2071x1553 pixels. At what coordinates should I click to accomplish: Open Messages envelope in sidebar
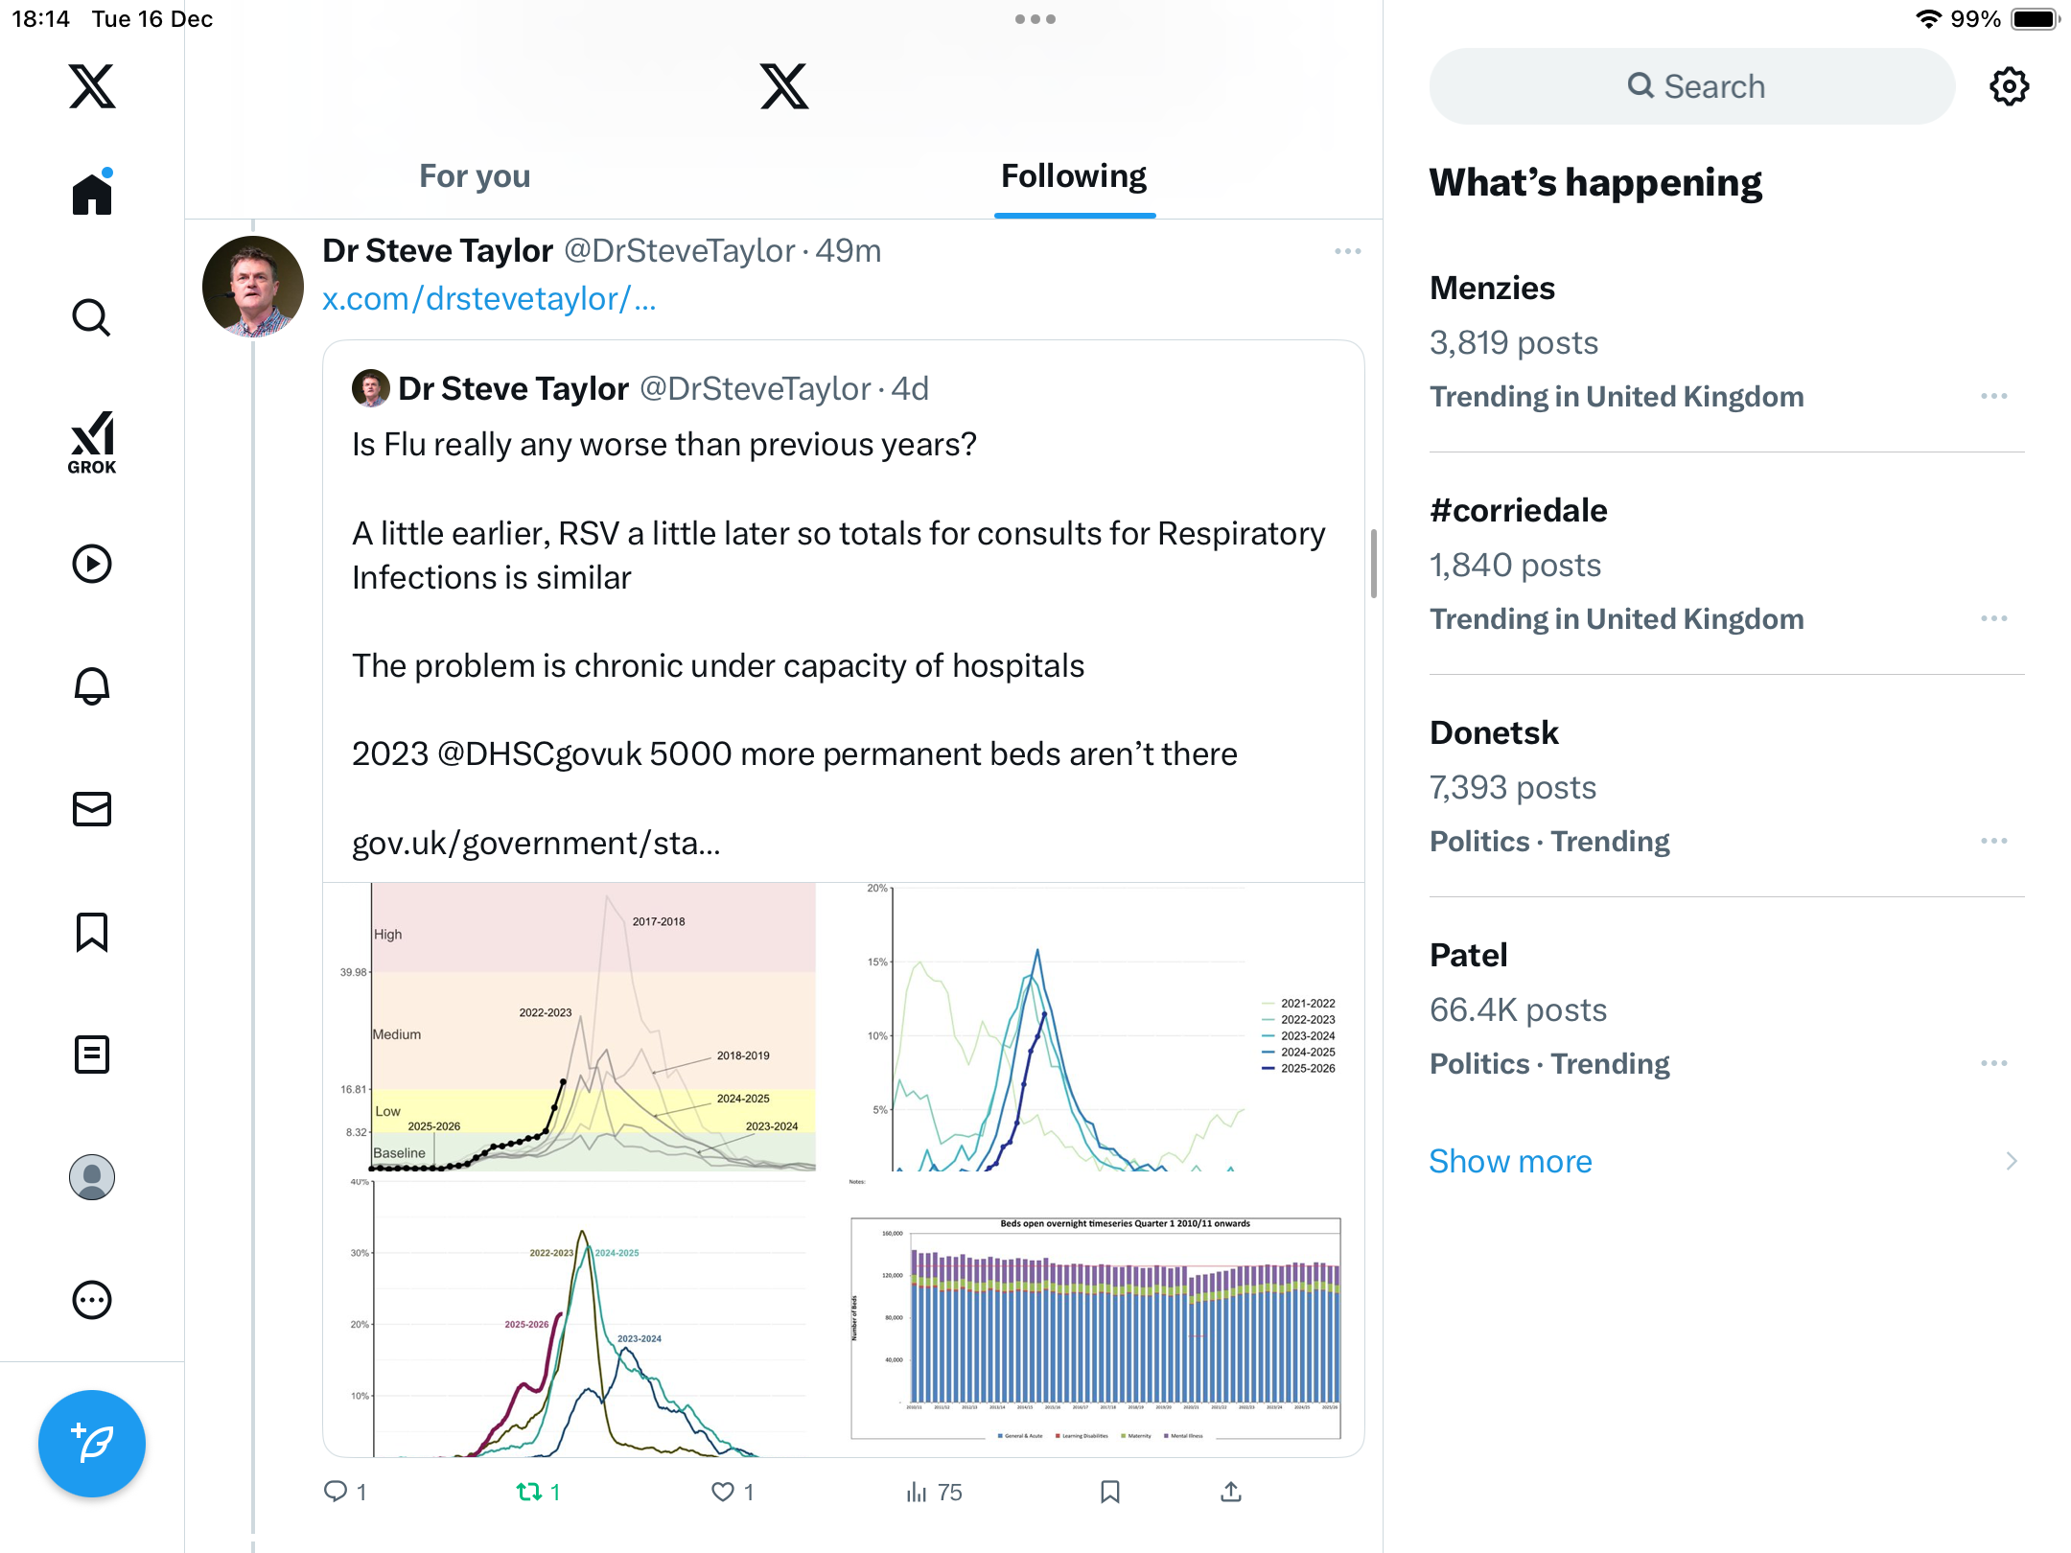click(x=92, y=809)
